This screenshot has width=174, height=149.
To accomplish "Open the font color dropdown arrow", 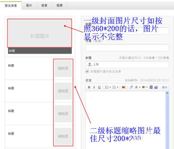I will click(x=140, y=87).
